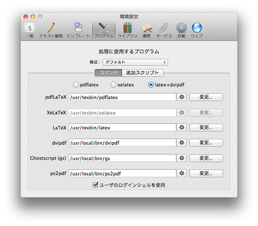Open the ライブラリ books pane

(127, 31)
